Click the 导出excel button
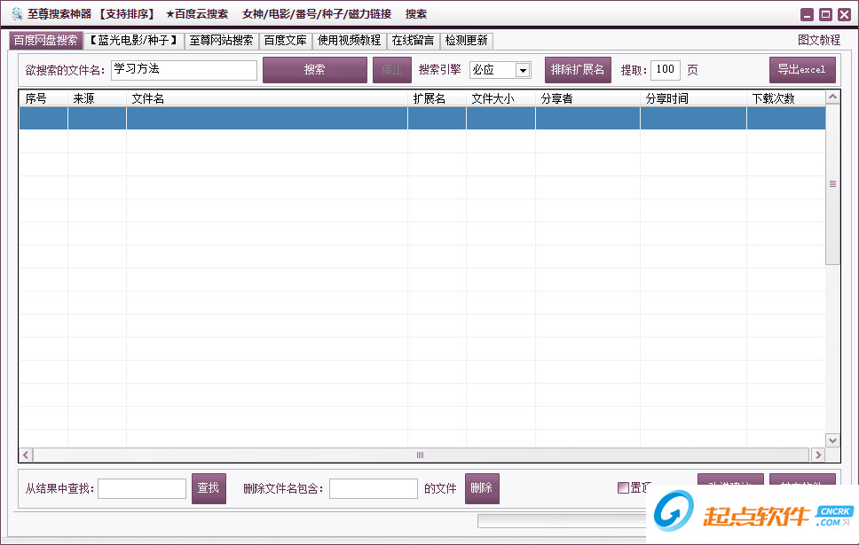Viewport: 859px width, 545px height. click(802, 70)
